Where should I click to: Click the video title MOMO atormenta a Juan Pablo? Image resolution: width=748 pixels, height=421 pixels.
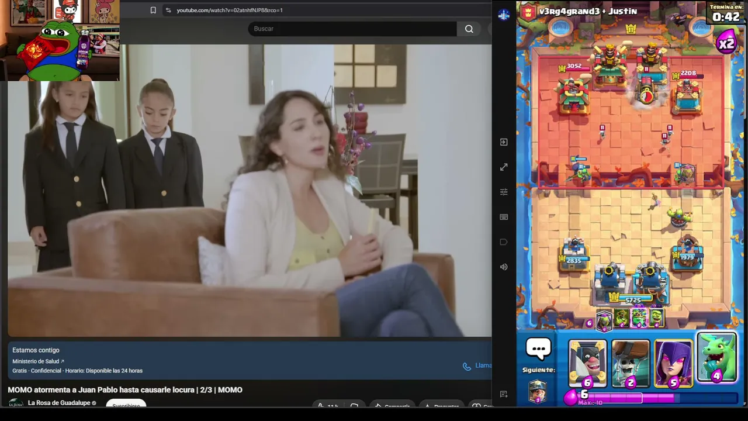(x=125, y=390)
